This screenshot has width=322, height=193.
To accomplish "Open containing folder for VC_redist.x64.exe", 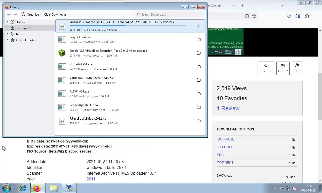I will 198,67.
